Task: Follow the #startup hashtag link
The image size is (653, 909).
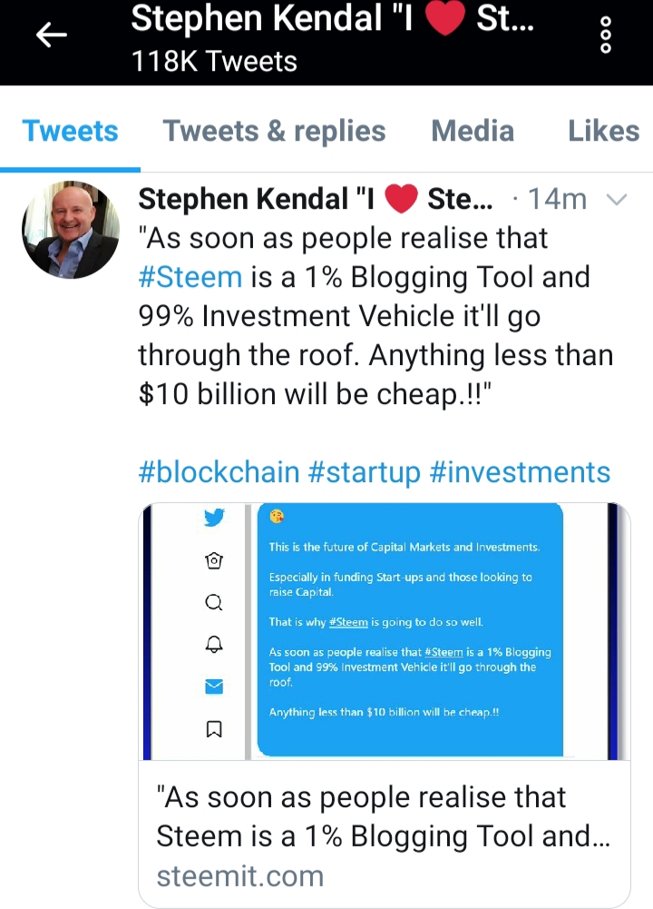Action: click(x=364, y=472)
